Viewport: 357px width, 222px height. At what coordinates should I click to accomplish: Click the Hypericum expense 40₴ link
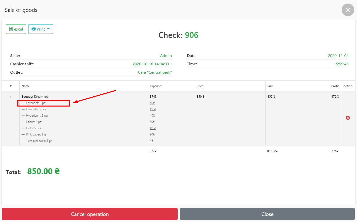pyautogui.click(x=152, y=116)
